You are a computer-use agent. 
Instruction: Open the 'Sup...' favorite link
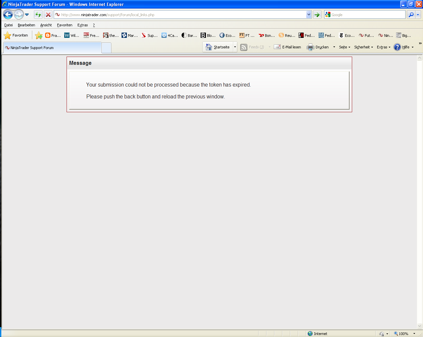(150, 35)
